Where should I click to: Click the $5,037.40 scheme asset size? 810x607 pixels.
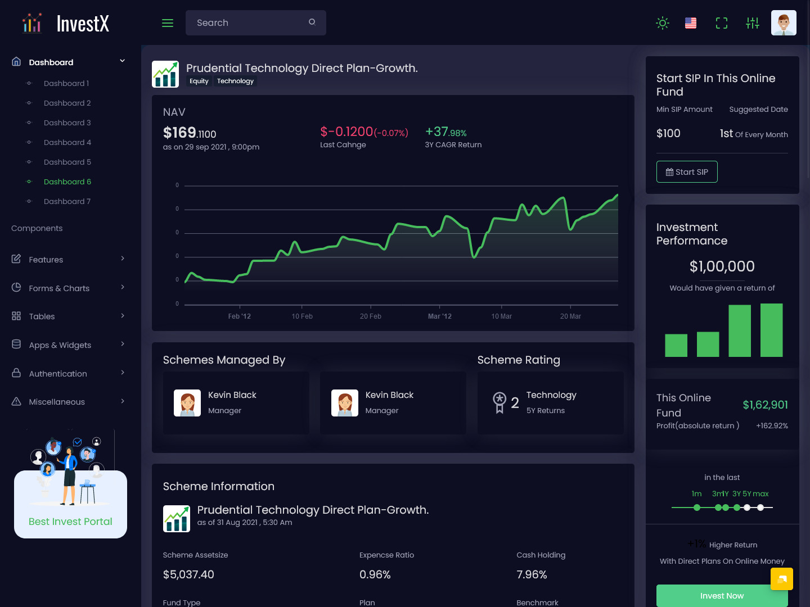click(x=188, y=574)
